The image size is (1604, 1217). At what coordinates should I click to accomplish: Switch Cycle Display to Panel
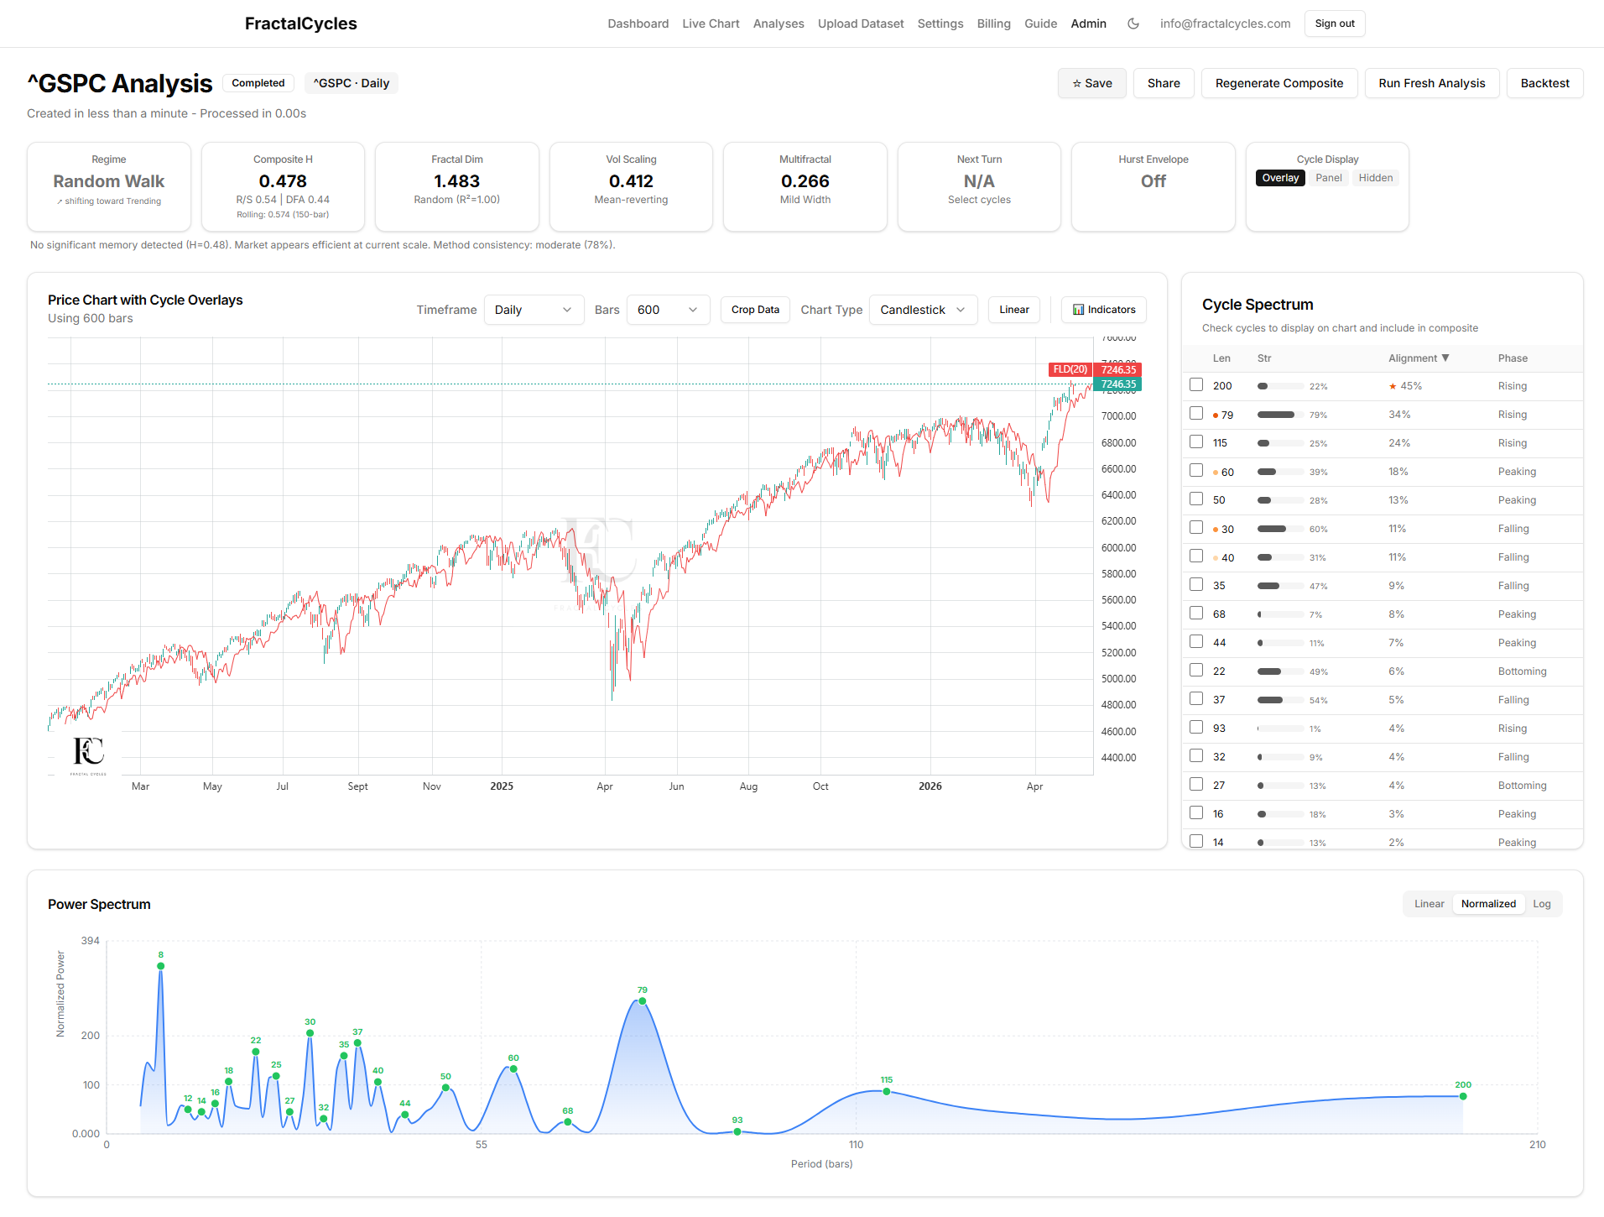pos(1328,178)
